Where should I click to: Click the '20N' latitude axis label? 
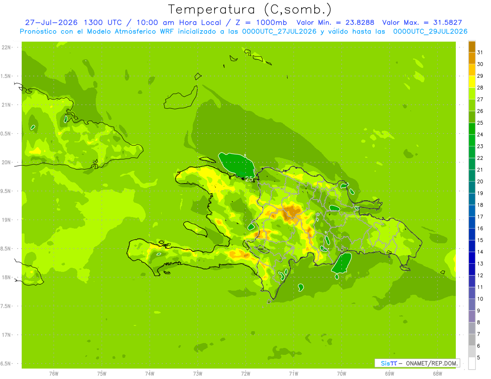(x=6, y=162)
